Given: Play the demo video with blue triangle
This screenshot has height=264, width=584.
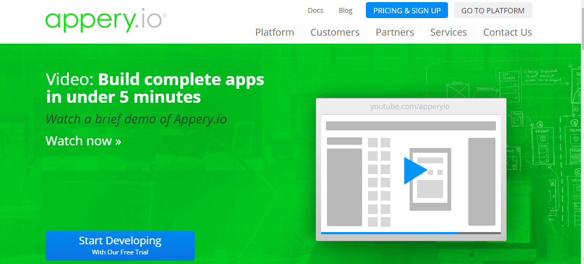Looking at the screenshot, I should pos(415,171).
